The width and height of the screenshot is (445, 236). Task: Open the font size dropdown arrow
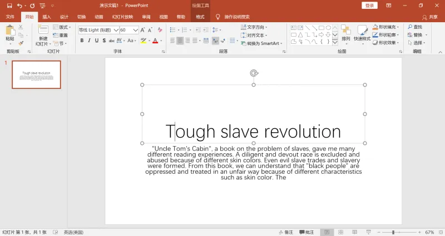coord(135,30)
